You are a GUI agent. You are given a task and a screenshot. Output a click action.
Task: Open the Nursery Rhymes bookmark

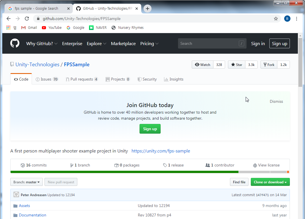pos(128,28)
